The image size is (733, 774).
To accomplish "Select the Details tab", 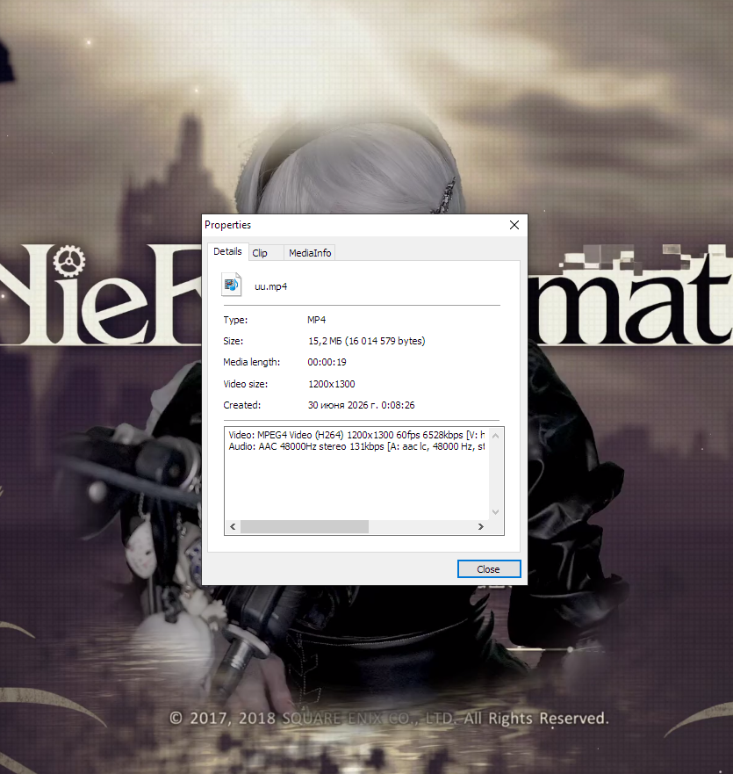I will tap(227, 252).
